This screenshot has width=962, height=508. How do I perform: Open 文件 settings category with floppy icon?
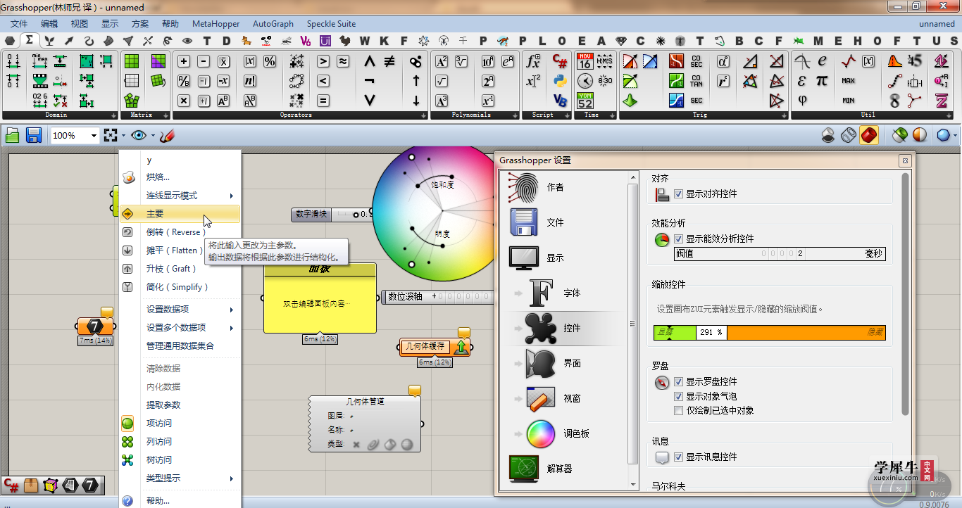click(x=568, y=222)
